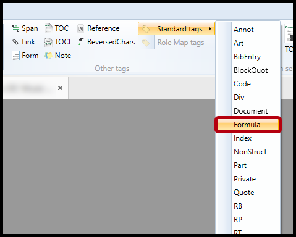Expand the Standard tags submenu arrow
Image resolution: width=296 pixels, height=237 pixels.
tap(210, 29)
